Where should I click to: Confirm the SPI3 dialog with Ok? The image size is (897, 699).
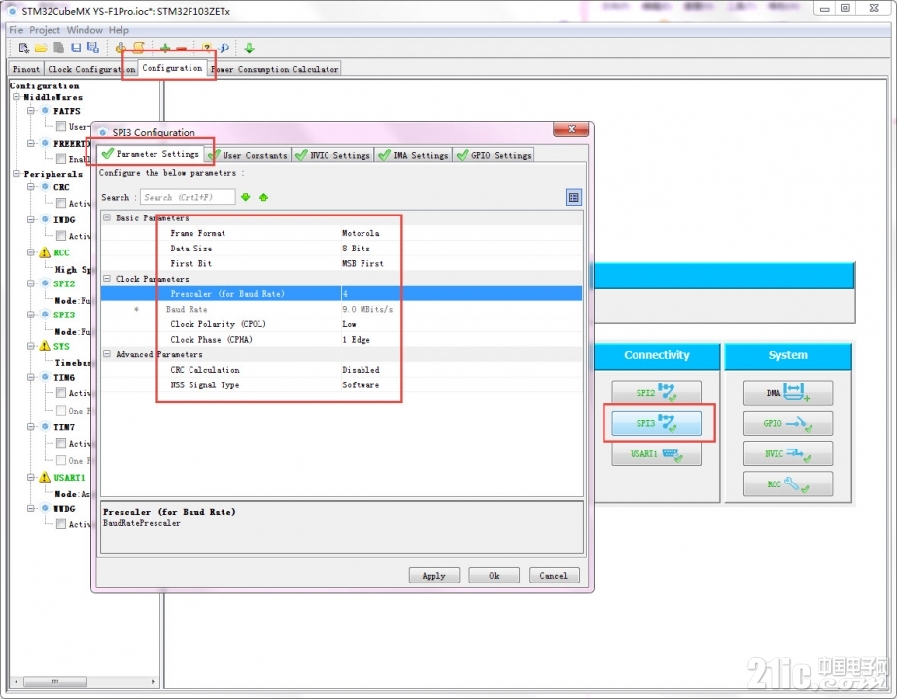pos(494,576)
